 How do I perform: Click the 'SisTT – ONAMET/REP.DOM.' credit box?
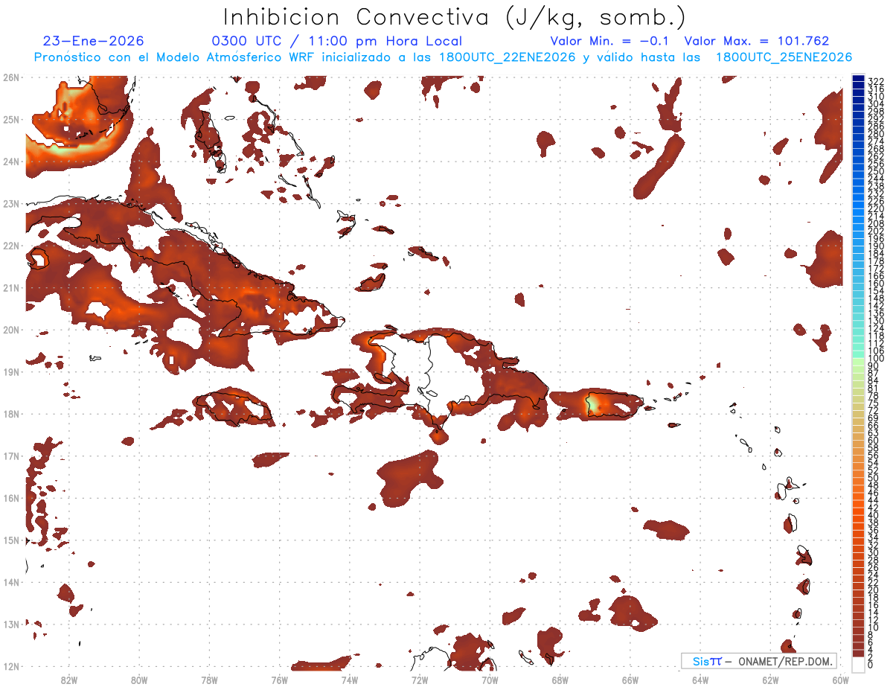759,661
